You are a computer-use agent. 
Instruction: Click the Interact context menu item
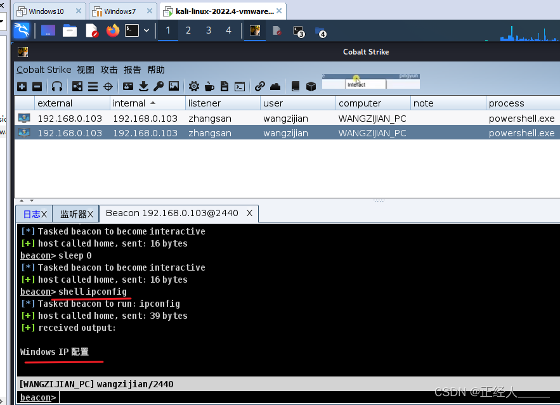click(x=365, y=84)
